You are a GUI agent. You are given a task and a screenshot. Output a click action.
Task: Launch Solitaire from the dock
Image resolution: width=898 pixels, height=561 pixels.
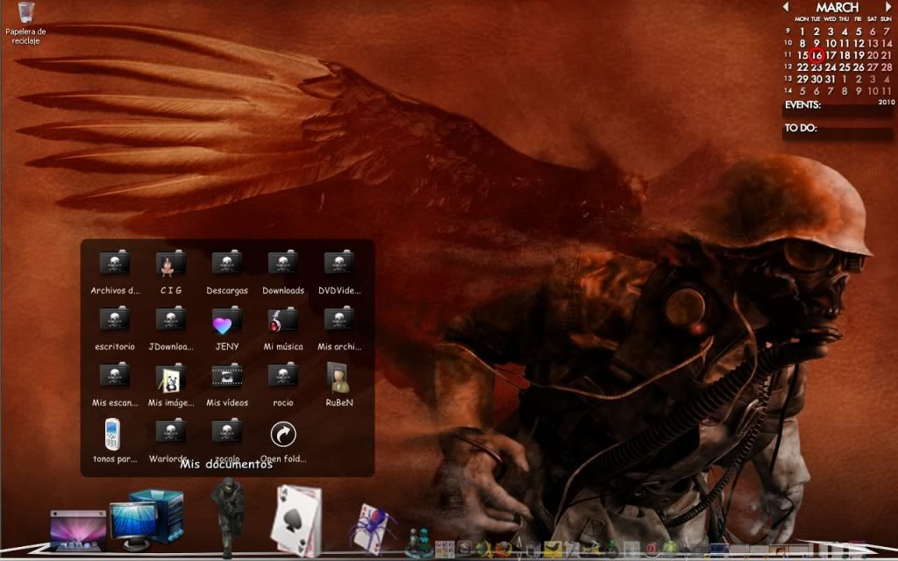296,521
